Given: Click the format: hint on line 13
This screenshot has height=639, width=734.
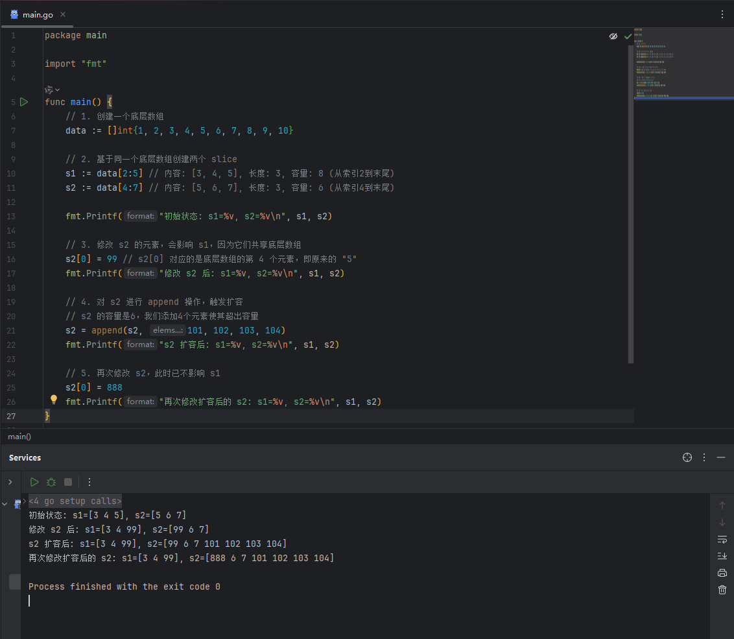Looking at the screenshot, I should click(141, 216).
